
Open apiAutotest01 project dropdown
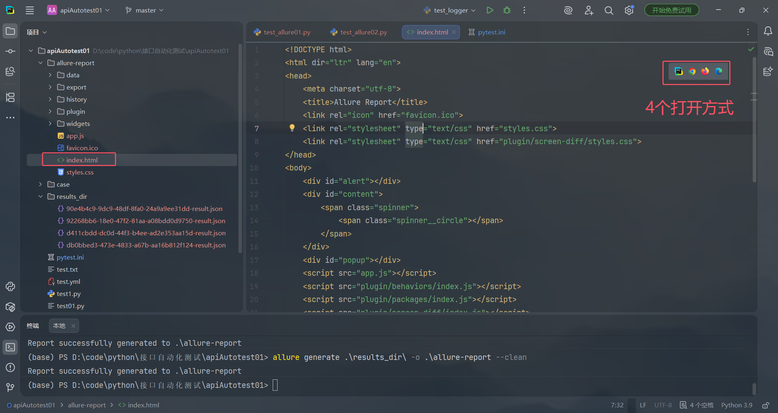pyautogui.click(x=79, y=11)
